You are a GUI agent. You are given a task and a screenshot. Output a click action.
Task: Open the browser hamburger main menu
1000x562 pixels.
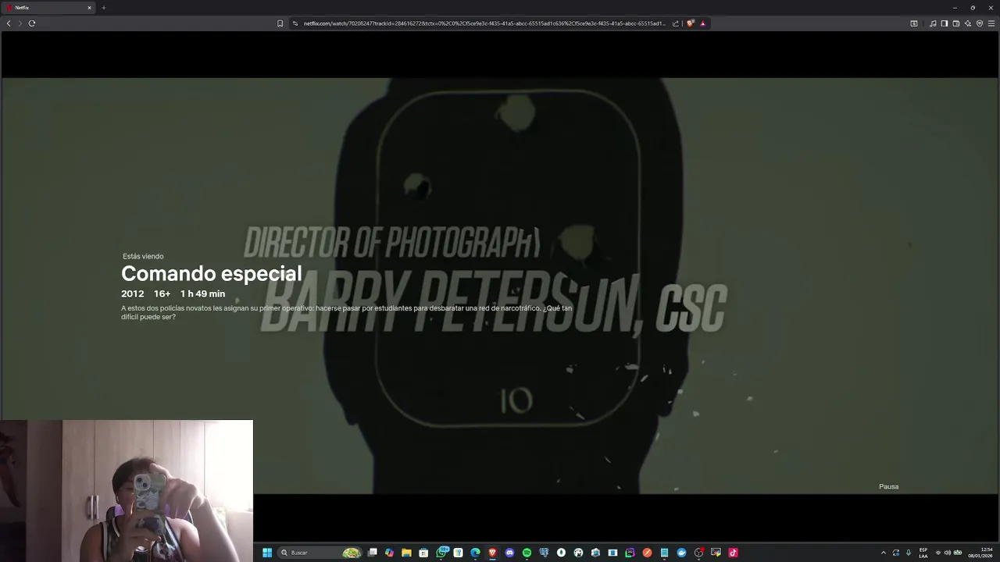pos(991,23)
